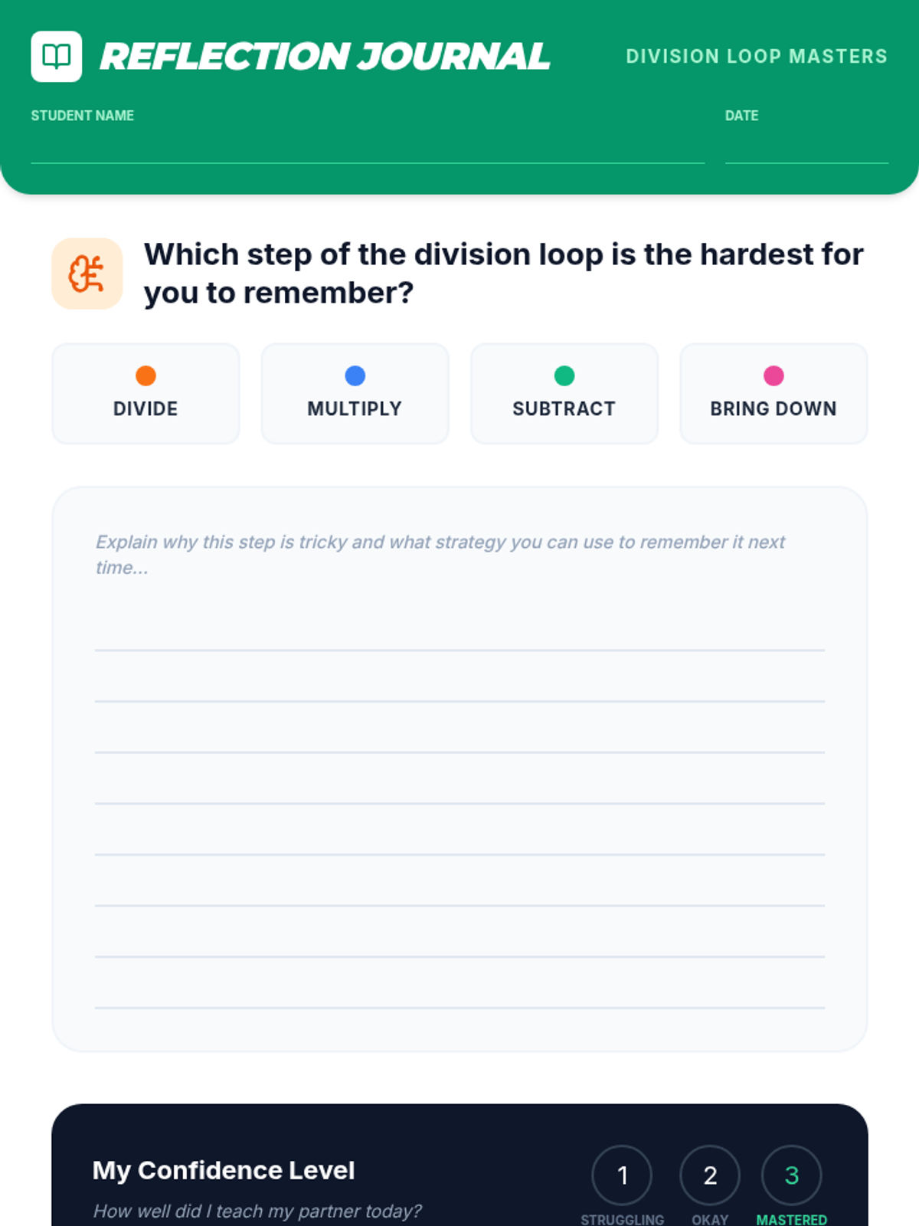The height and width of the screenshot is (1226, 919).
Task: Click the My Confidence Level heading
Action: tap(224, 1170)
